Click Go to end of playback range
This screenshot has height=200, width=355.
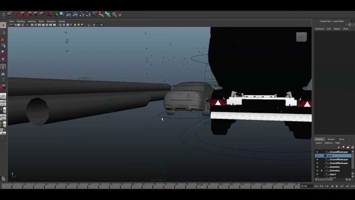click(352, 186)
